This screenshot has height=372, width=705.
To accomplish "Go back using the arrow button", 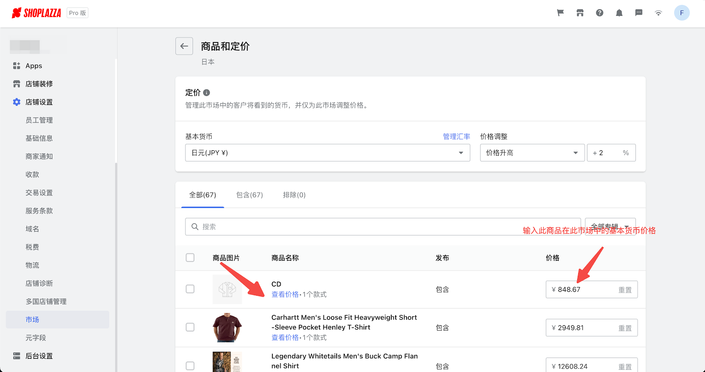I will (184, 46).
